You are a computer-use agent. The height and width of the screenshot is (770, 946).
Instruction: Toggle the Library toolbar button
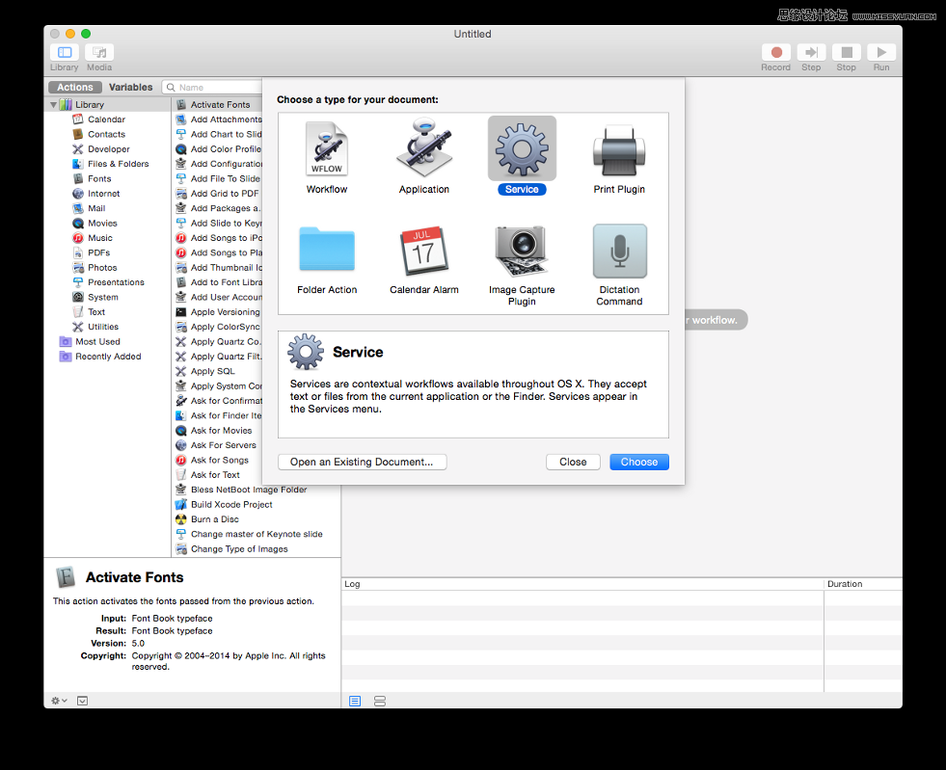click(x=64, y=52)
